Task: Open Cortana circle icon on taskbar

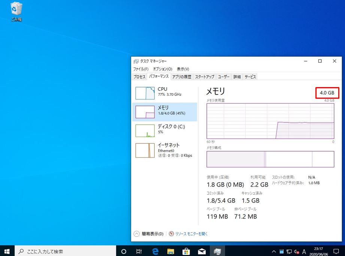Action: pos(124,251)
